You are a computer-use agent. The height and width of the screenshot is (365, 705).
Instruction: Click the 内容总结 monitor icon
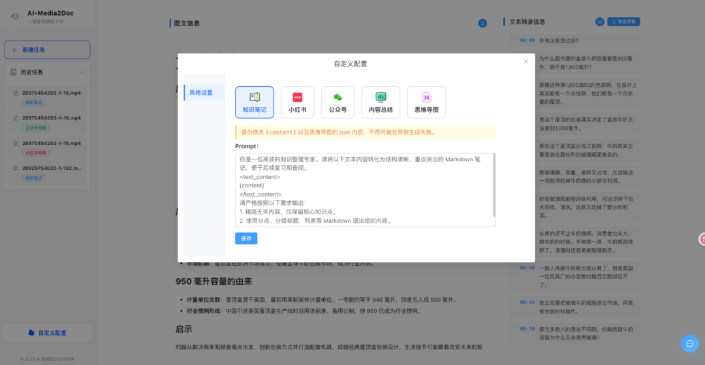tap(381, 97)
